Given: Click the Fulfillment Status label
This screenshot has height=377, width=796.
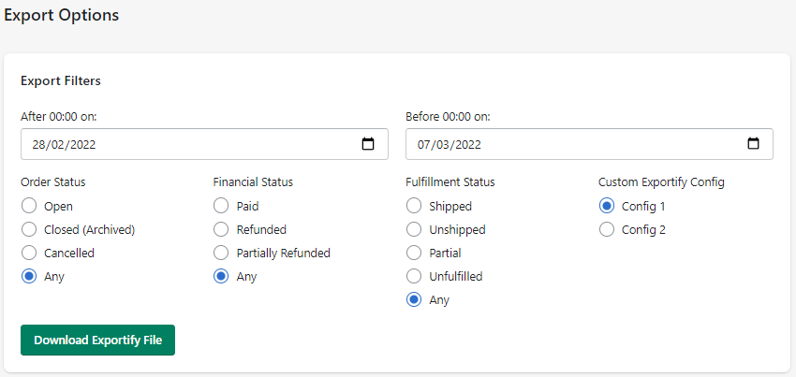Looking at the screenshot, I should pyautogui.click(x=450, y=182).
